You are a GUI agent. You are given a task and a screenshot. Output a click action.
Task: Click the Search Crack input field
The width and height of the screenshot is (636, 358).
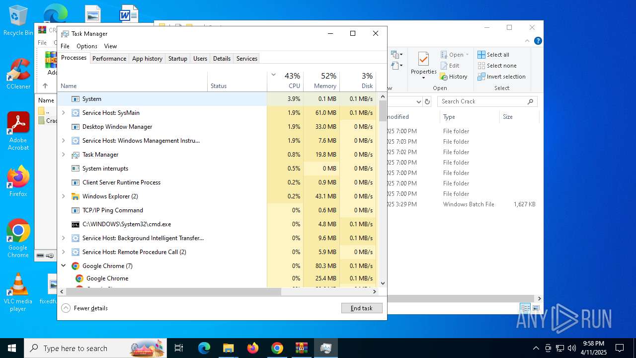pyautogui.click(x=488, y=101)
